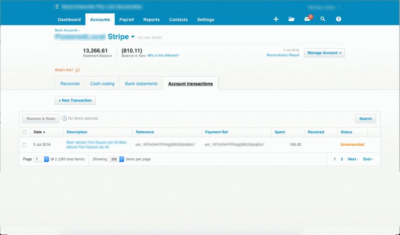This screenshot has height=235, width=400.
Task: Open the inbox mail icon
Action: tap(307, 19)
